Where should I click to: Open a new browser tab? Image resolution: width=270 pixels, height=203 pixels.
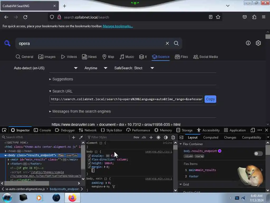64,6
